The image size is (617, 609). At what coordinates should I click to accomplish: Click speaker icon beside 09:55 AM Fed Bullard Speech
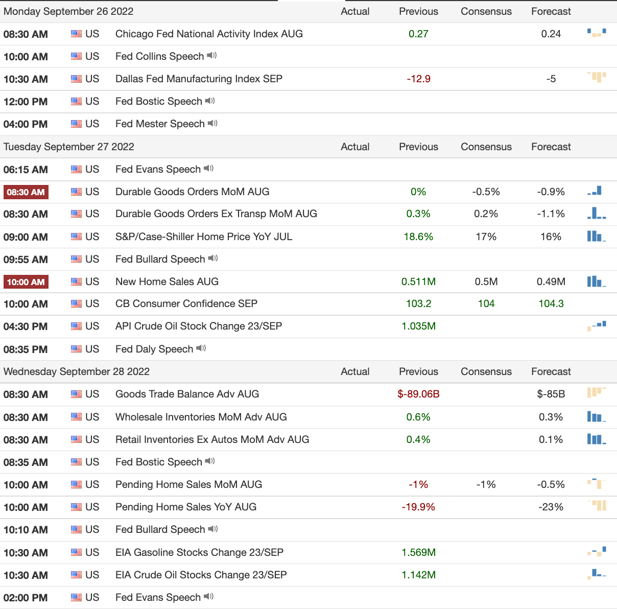213,259
